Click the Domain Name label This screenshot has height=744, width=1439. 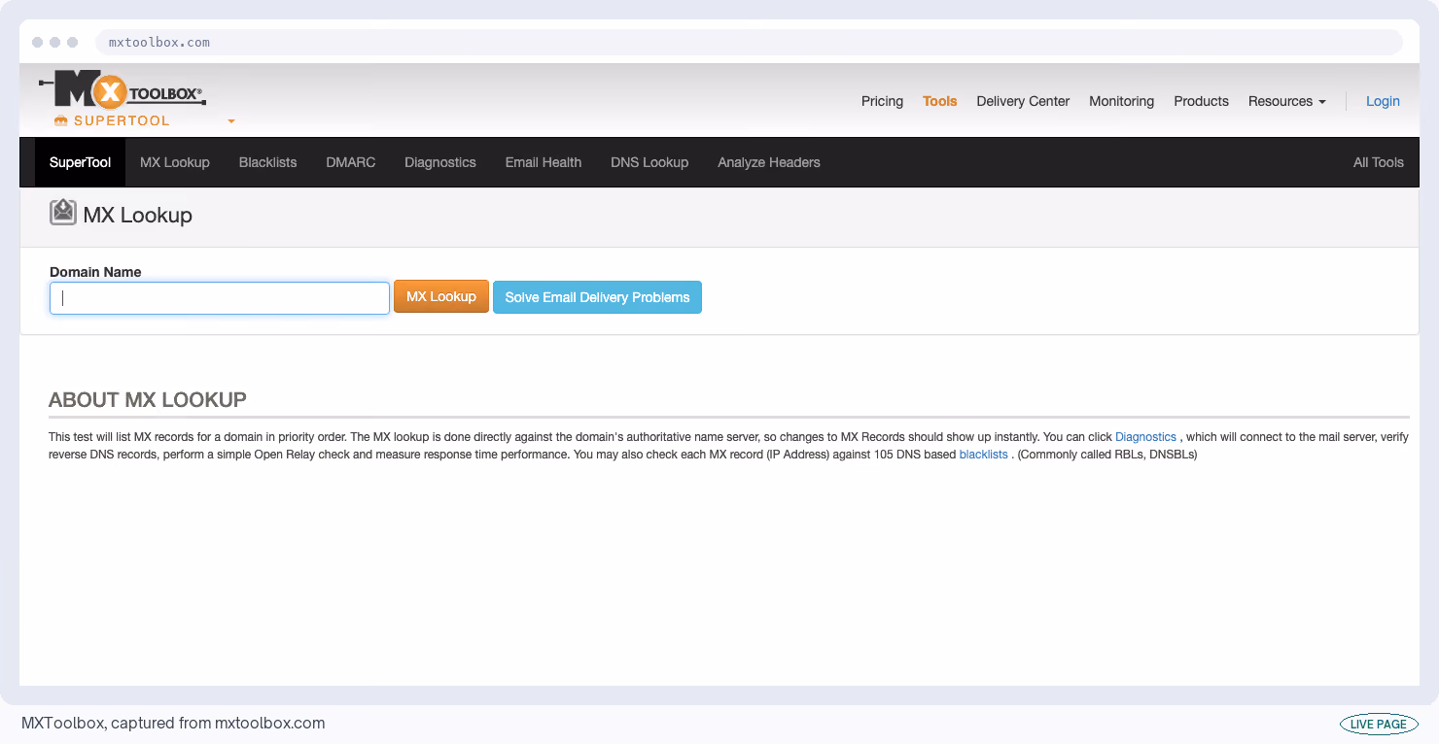[95, 272]
